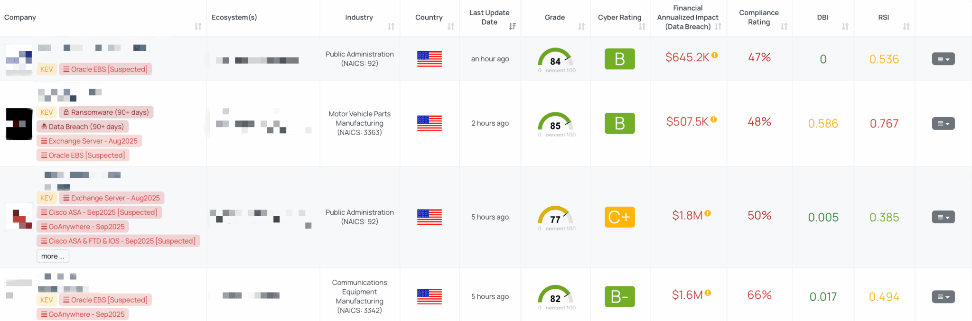Click the US flag in Motor Vehicle Parts row
972x321 pixels.
tap(429, 123)
